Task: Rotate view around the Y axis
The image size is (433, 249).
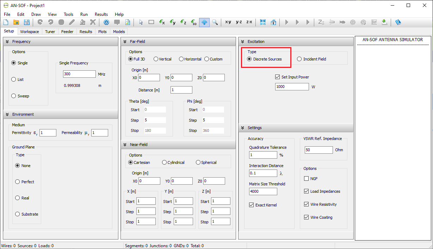Action: click(173, 22)
